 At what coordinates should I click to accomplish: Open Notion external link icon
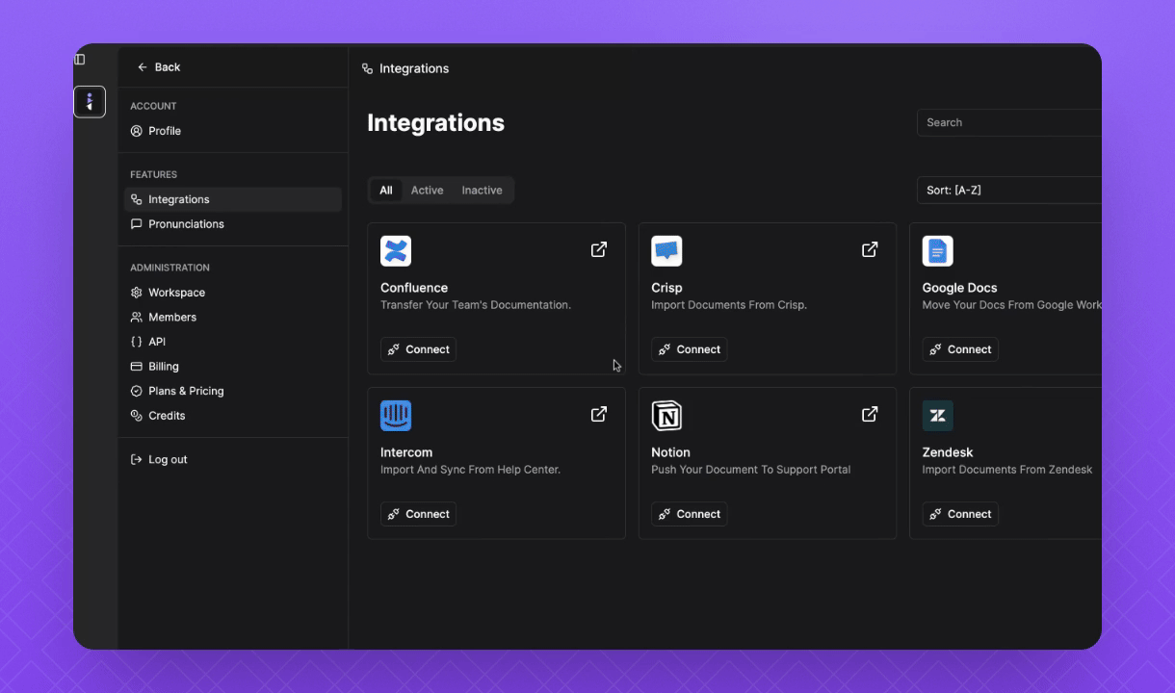[x=870, y=414]
